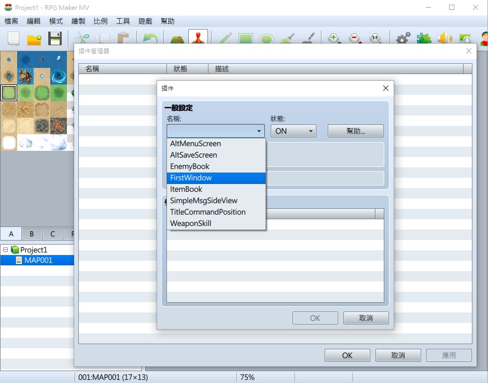Image resolution: width=488 pixels, height=383 pixels.
Task: Select the Shadow Pen tool
Action: 309,38
